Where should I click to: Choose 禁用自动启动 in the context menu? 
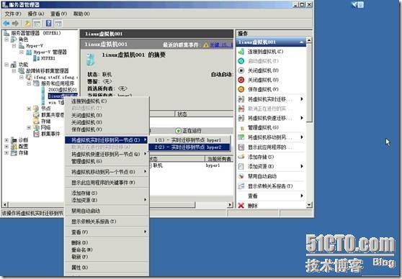point(107,211)
